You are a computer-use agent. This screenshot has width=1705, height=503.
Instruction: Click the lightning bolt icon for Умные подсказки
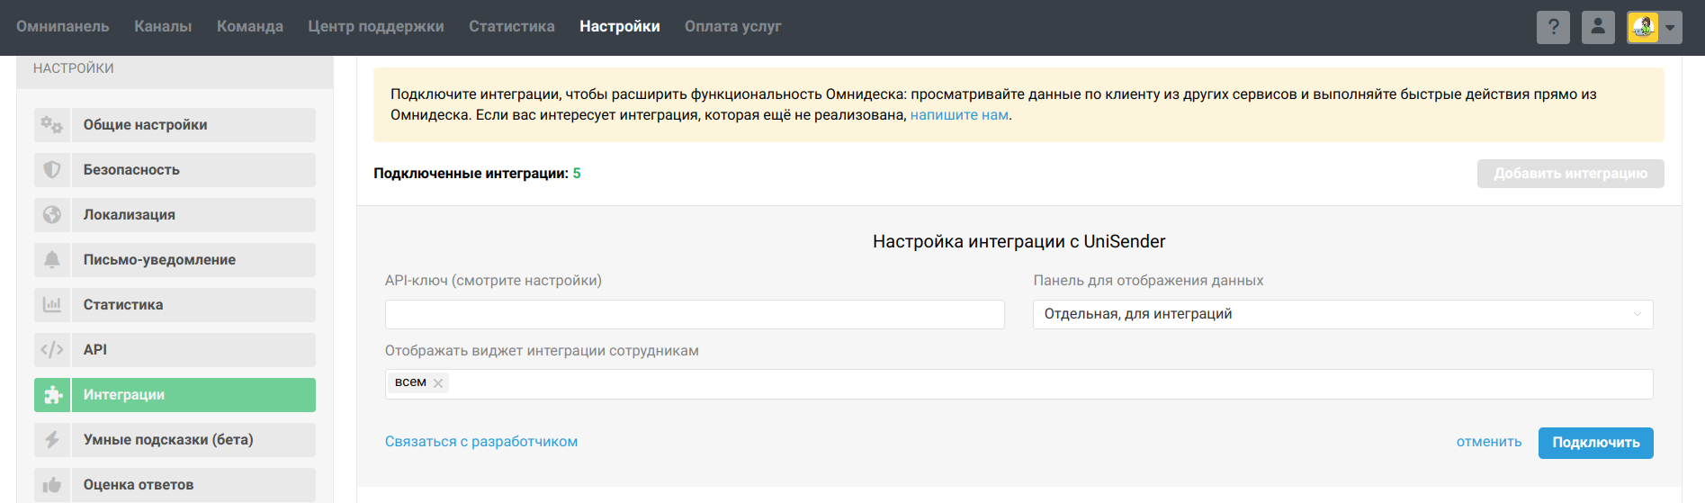point(52,440)
